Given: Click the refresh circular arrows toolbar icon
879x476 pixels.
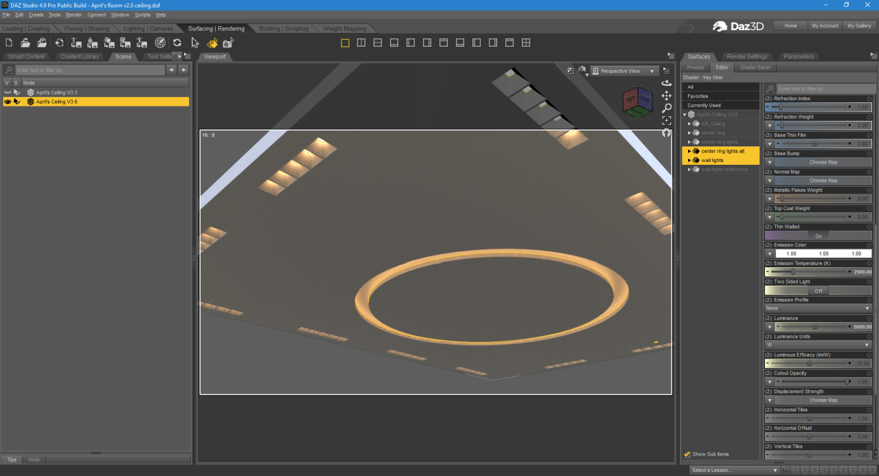Looking at the screenshot, I should (x=177, y=43).
